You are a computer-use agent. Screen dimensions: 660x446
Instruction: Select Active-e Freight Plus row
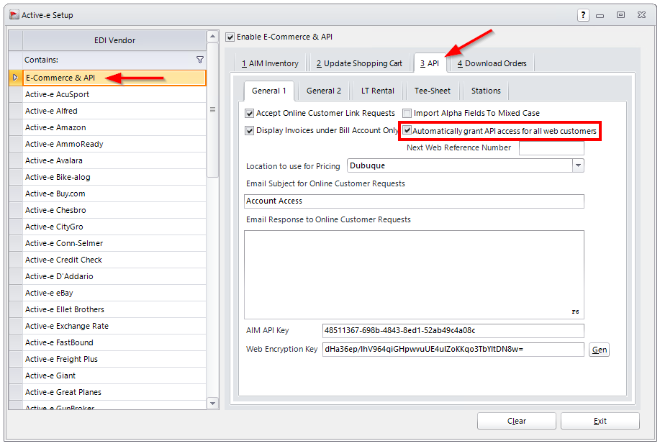click(x=114, y=360)
